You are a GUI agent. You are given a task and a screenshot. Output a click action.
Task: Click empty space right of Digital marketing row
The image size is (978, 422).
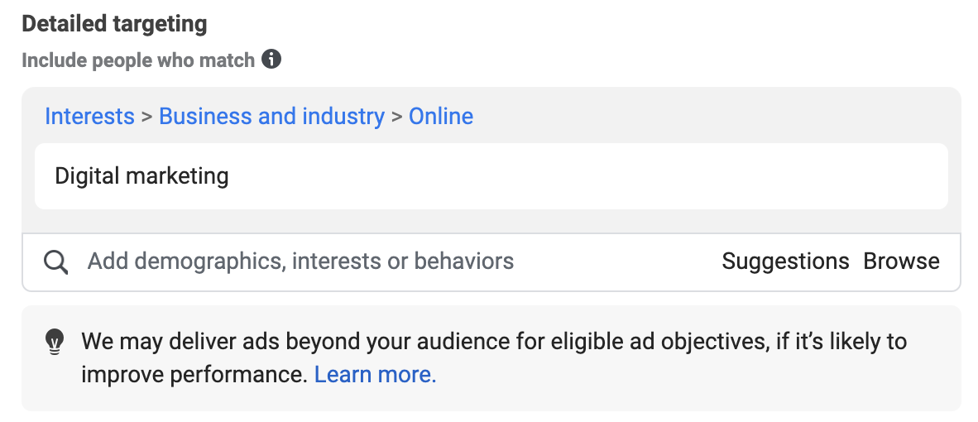[x=587, y=176]
